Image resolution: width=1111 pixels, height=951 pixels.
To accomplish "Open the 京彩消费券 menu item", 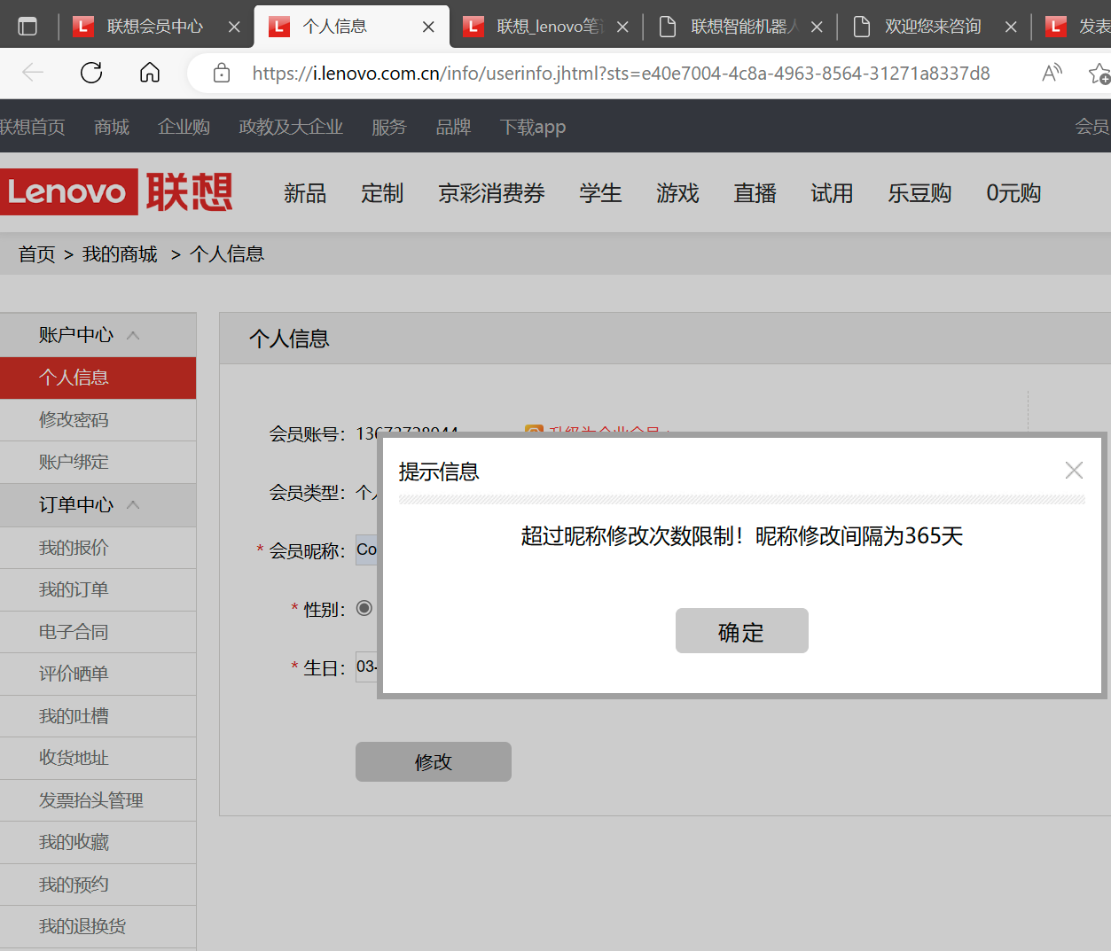I will point(491,193).
